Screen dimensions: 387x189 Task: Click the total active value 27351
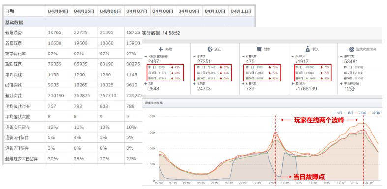click(204, 61)
